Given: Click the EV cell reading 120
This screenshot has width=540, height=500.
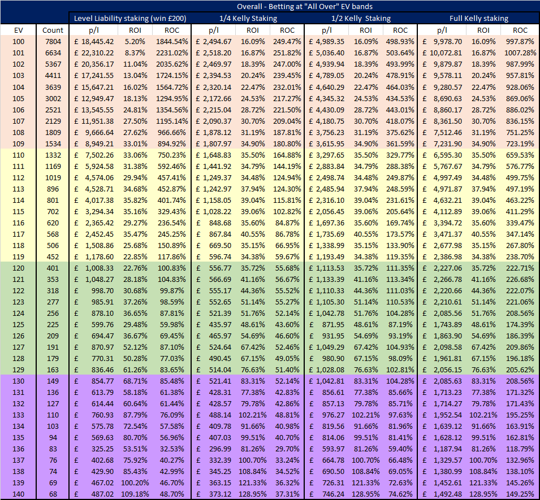Looking at the screenshot, I should click(x=18, y=268).
